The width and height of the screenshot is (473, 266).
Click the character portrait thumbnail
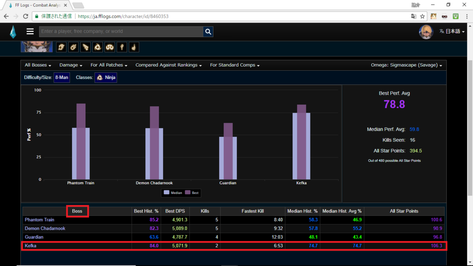pyautogui.click(x=36, y=47)
